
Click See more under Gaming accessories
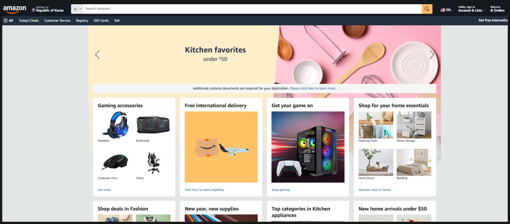click(x=104, y=190)
